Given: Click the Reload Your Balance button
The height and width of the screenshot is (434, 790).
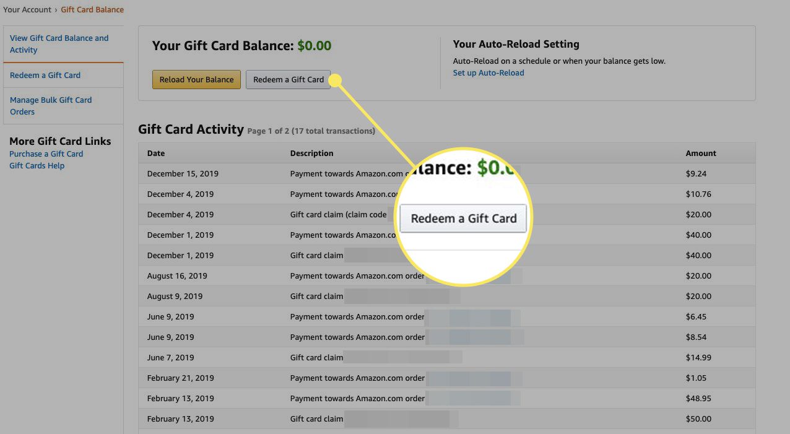Looking at the screenshot, I should pos(196,79).
